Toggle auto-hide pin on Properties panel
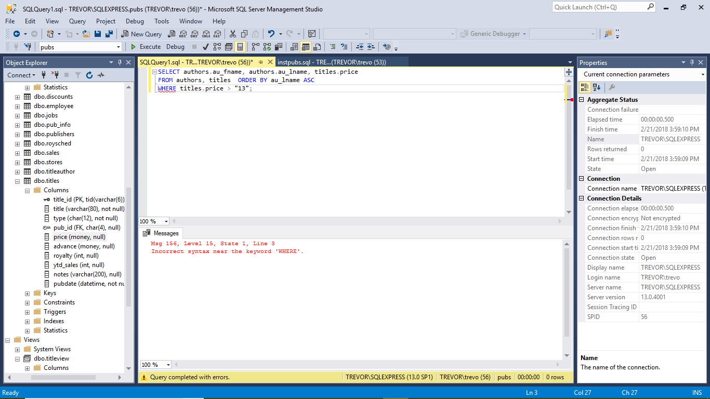 (x=691, y=62)
